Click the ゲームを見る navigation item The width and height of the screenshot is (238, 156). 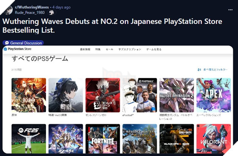tap(154, 49)
